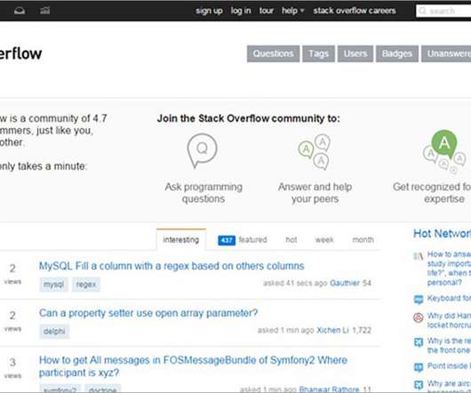Open hot question 'Why is the re... the front one'
471x393 pixels.
(449, 346)
